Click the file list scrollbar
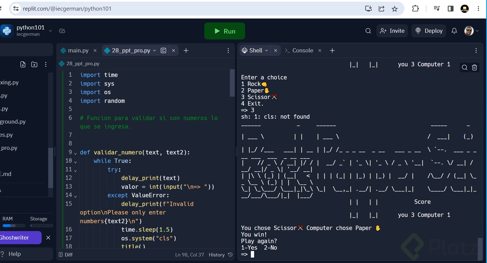 (x=50, y=168)
